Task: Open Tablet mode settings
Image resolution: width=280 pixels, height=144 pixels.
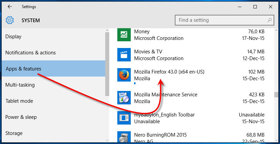Action: pos(19,101)
